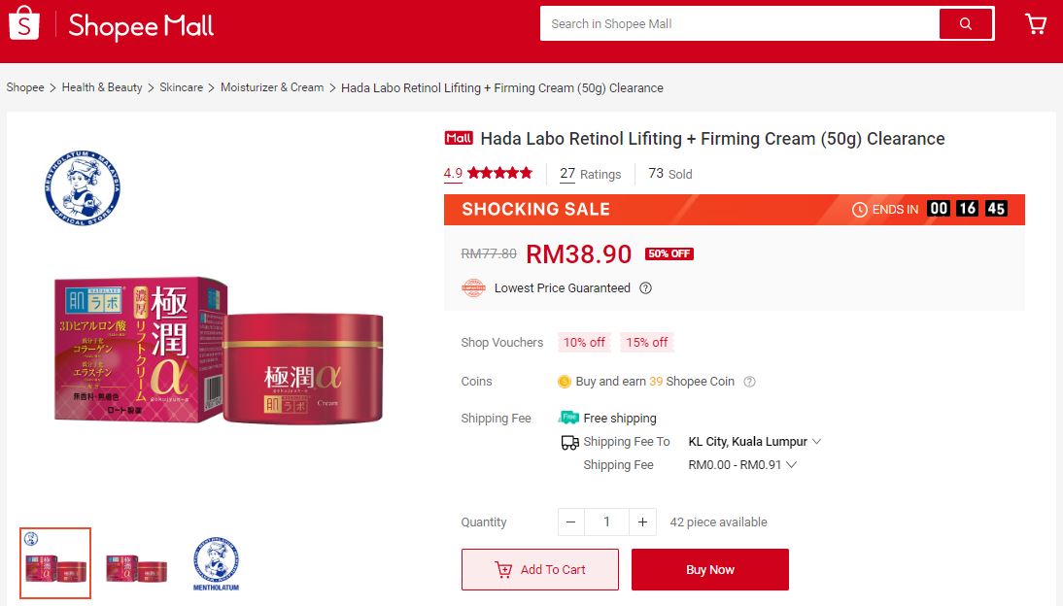Select the 15% off shop voucher
The image size is (1063, 606).
pyautogui.click(x=646, y=342)
